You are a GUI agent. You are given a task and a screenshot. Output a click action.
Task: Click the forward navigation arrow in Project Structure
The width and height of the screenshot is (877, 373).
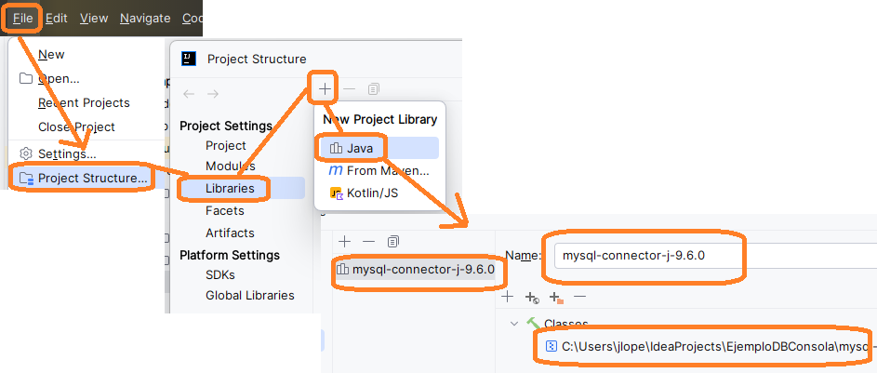(x=213, y=94)
